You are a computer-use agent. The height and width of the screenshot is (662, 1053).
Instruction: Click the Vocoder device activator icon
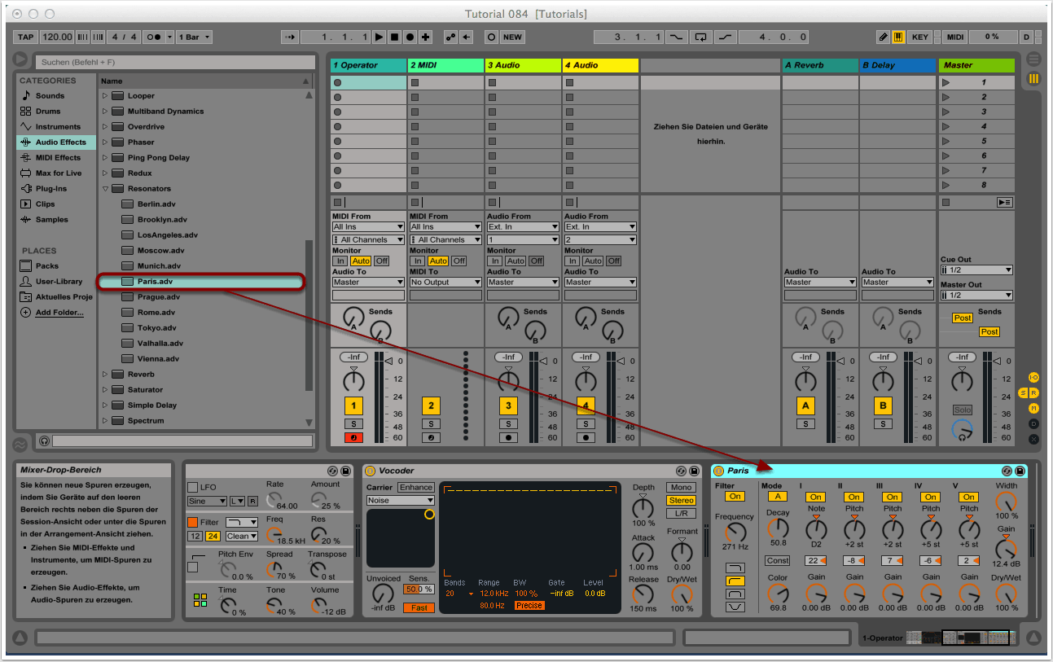[x=371, y=471]
